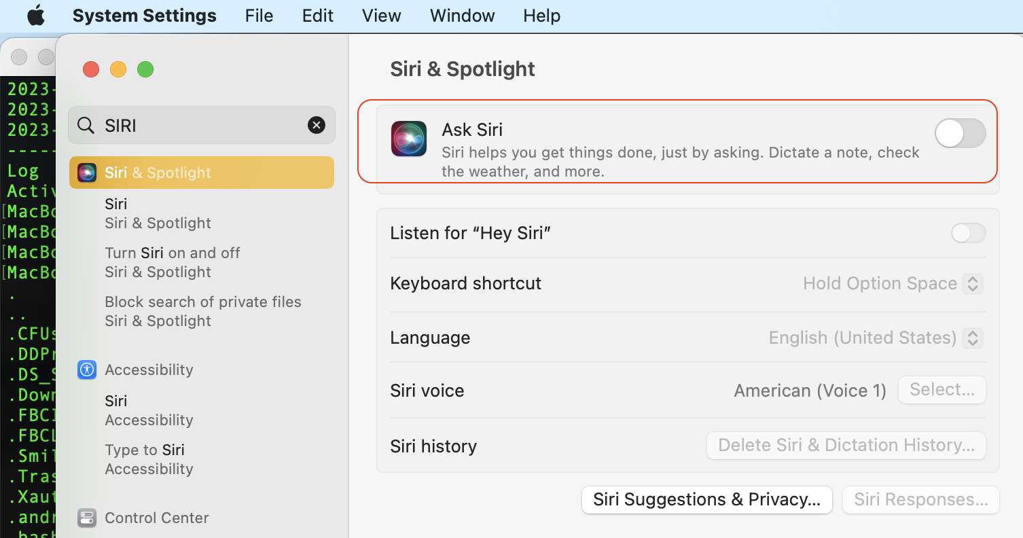Select Siri & Spotlight in the sidebar
The image size is (1023, 538).
[x=202, y=173]
